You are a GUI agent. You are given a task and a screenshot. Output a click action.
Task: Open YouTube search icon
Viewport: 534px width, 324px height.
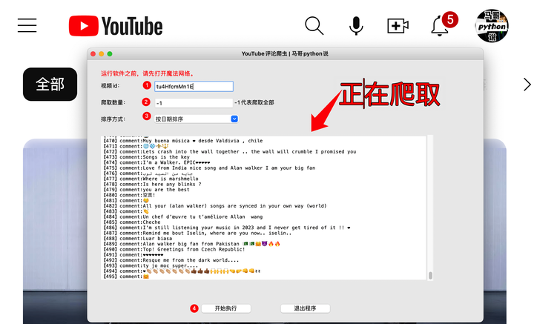pyautogui.click(x=314, y=26)
